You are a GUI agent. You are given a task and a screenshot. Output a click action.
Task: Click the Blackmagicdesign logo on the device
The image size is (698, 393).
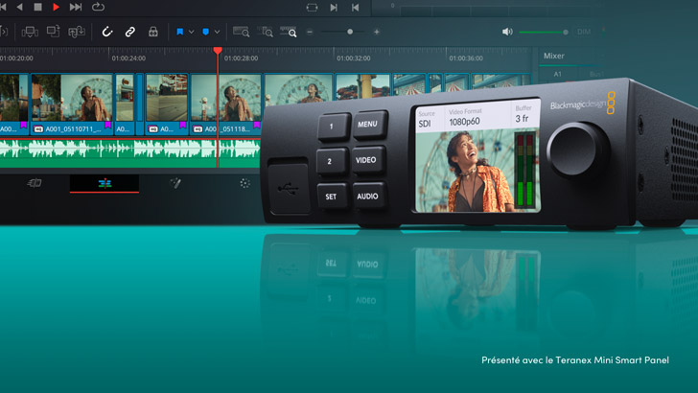pyautogui.click(x=583, y=104)
